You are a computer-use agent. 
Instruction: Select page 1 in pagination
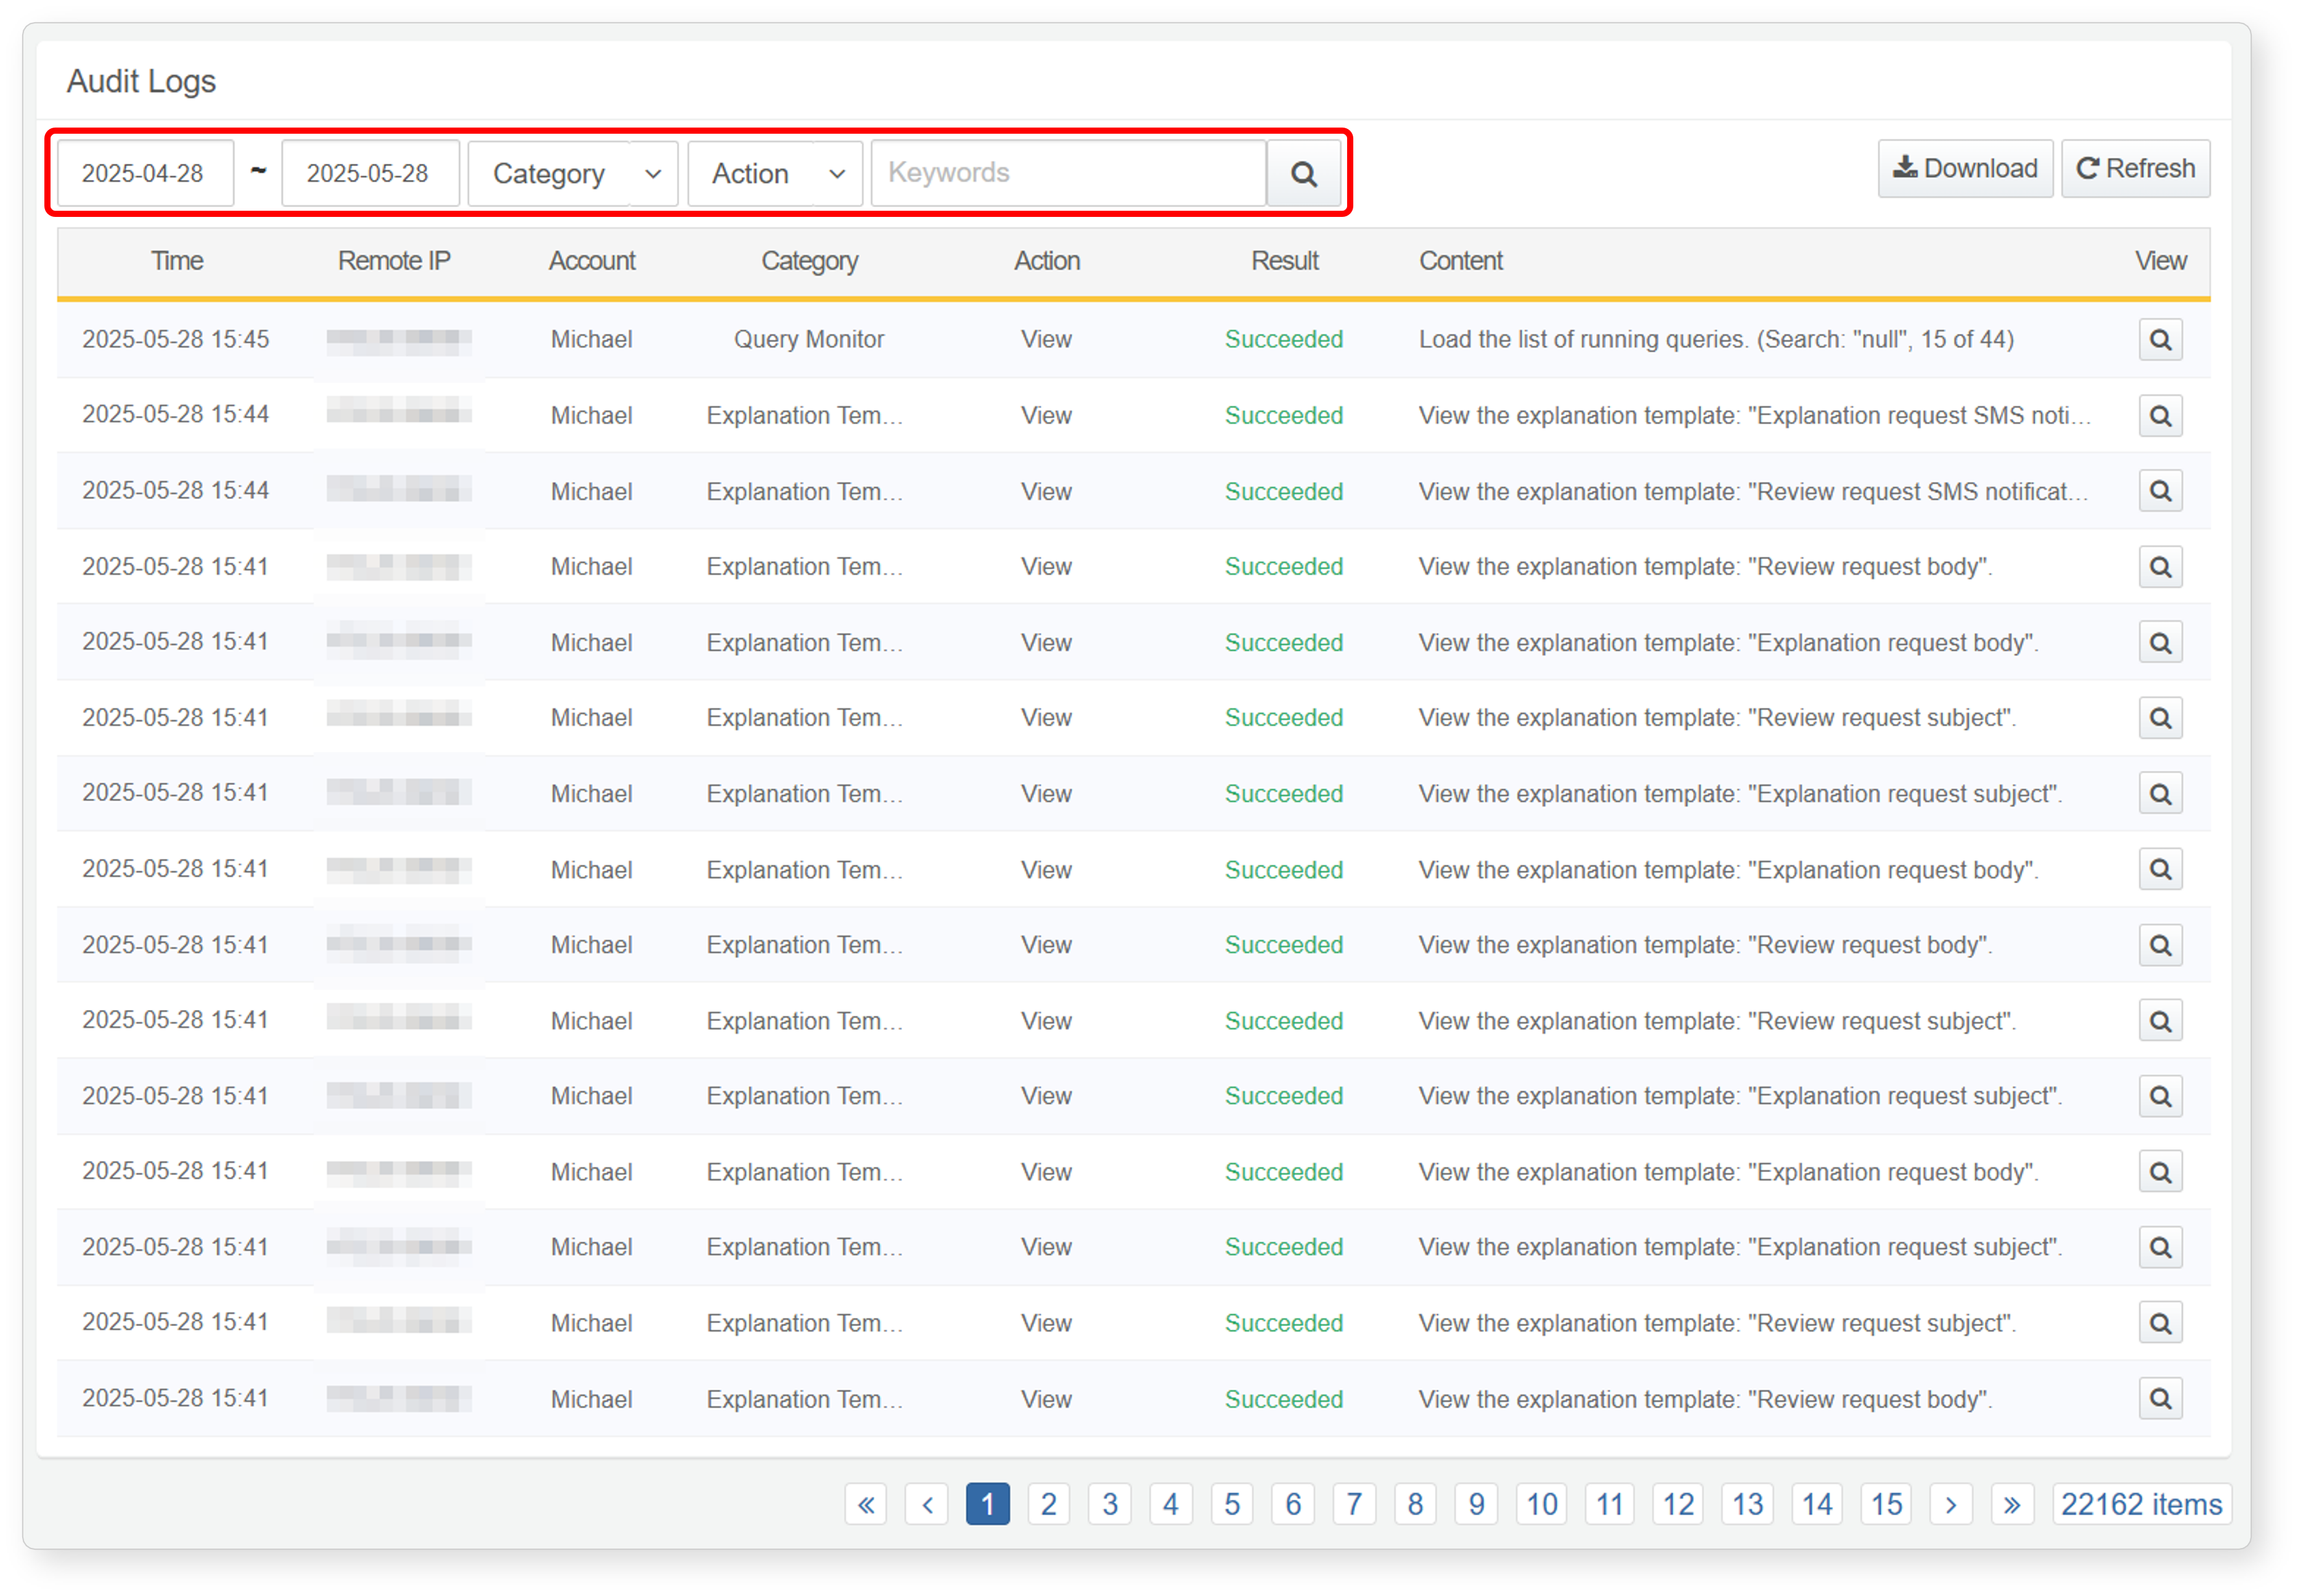(x=988, y=1504)
